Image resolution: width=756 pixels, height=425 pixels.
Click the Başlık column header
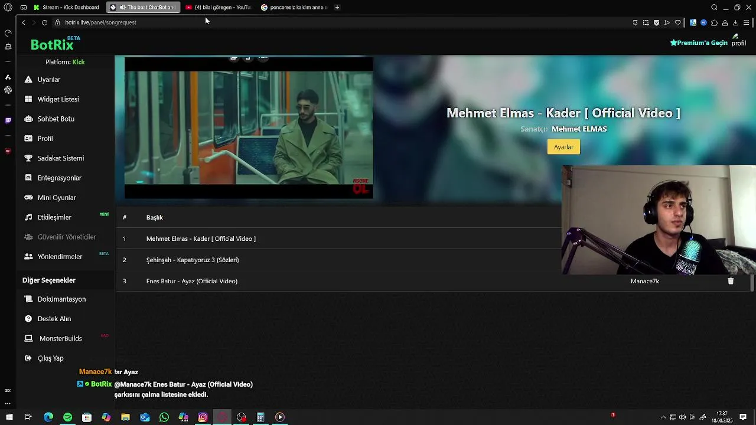(x=155, y=217)
